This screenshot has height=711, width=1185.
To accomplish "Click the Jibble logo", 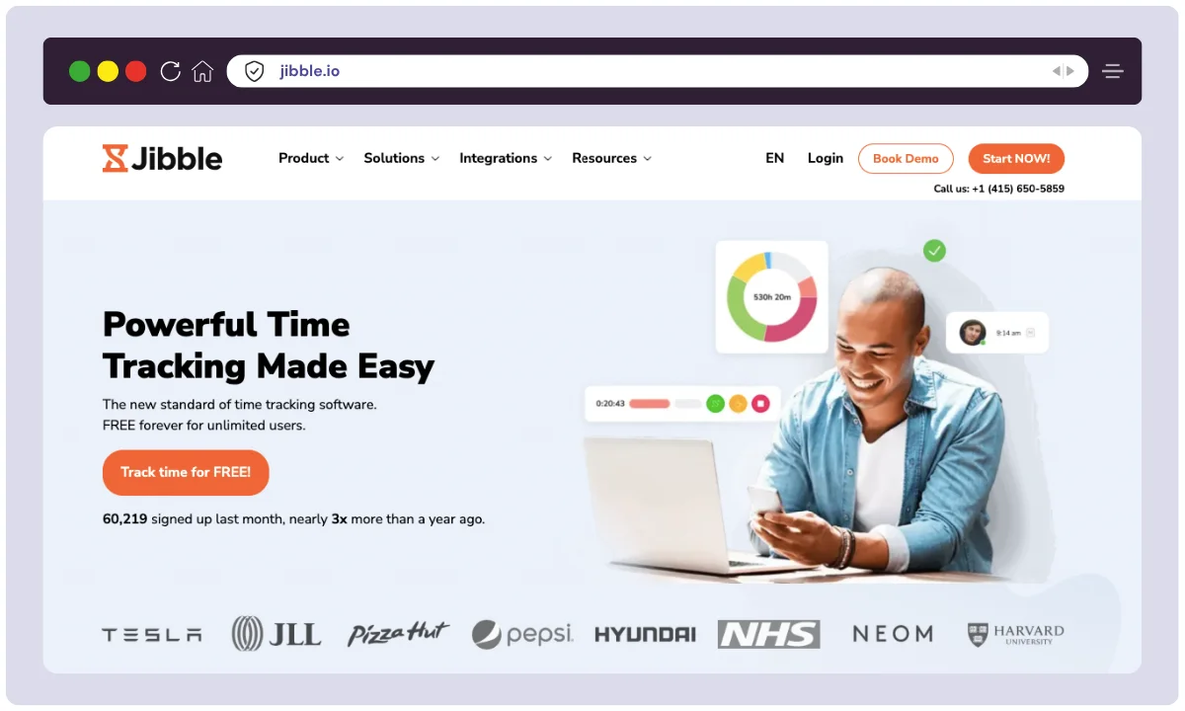I will pyautogui.click(x=163, y=158).
